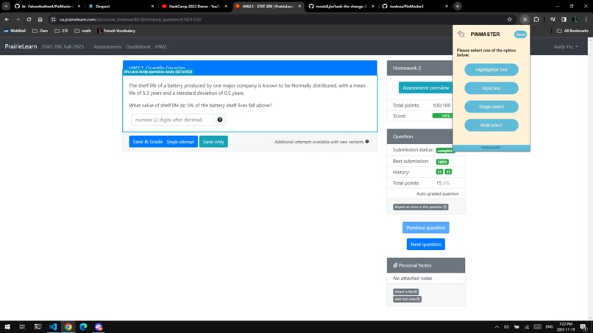The width and height of the screenshot is (593, 333).
Task: Click the browser Back arrow
Action: (x=7, y=19)
